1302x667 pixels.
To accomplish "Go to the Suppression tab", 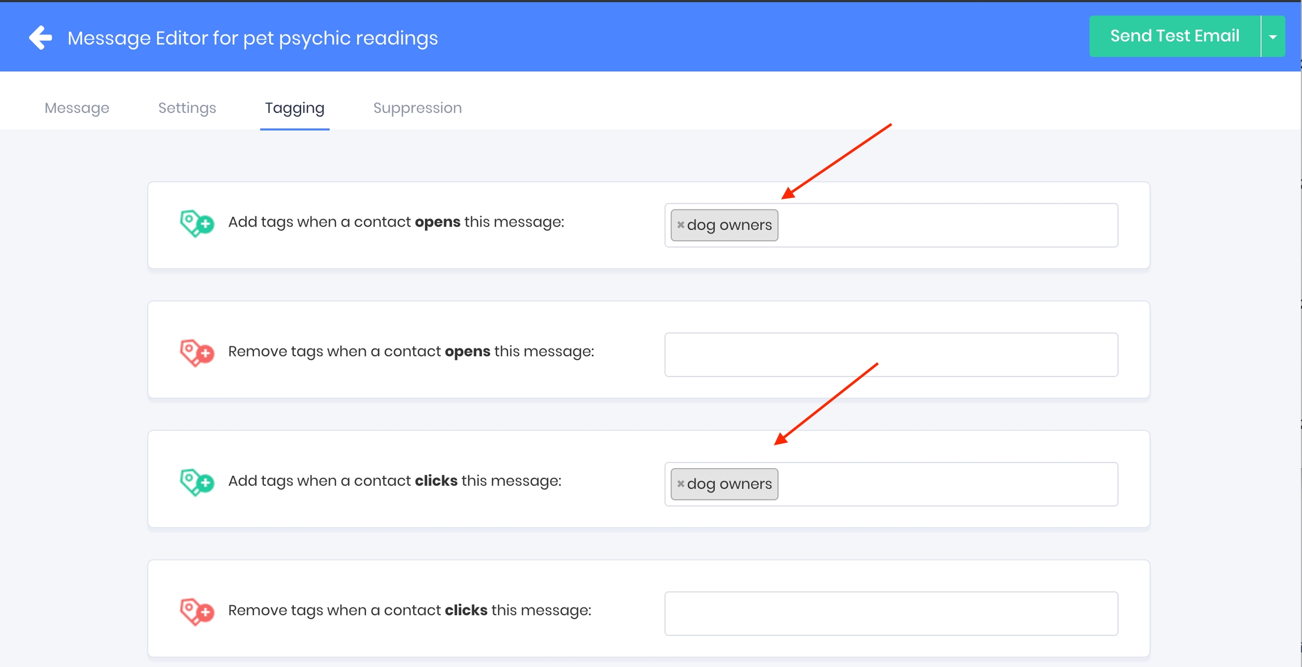I will 417,108.
